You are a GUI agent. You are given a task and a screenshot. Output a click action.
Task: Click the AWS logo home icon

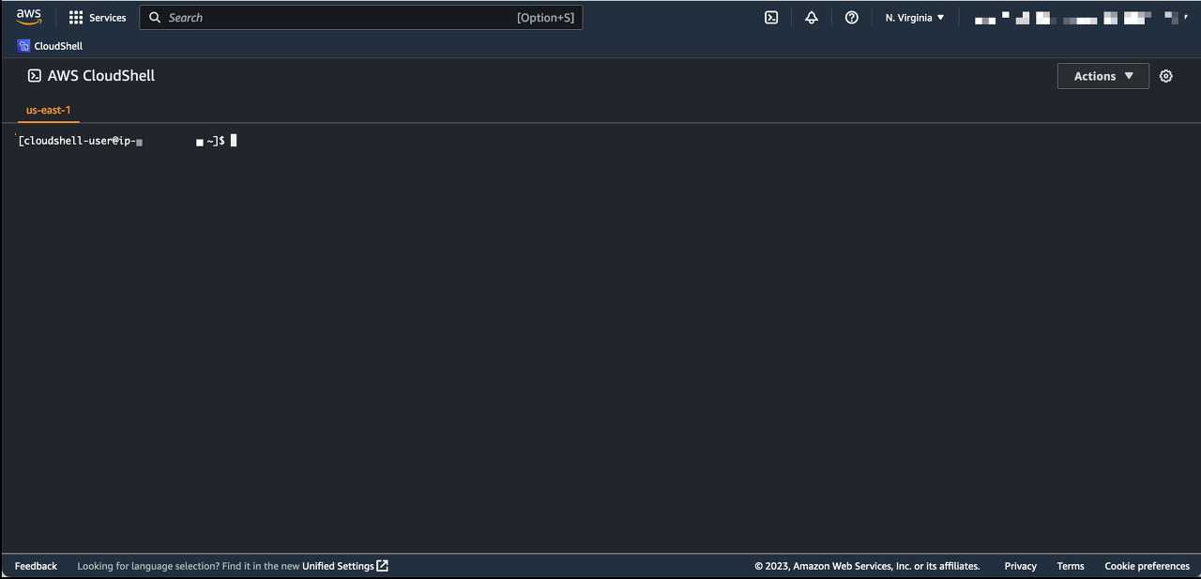pyautogui.click(x=29, y=17)
